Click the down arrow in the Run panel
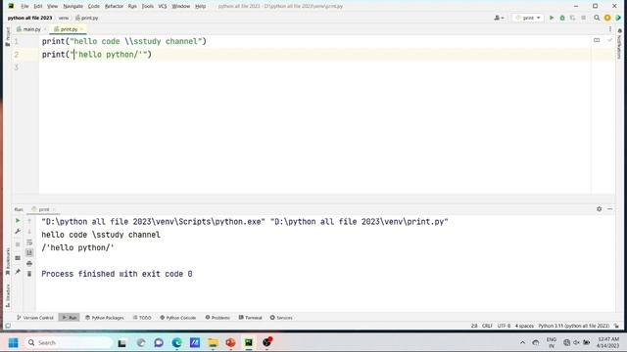This screenshot has width=627, height=352. [x=29, y=232]
